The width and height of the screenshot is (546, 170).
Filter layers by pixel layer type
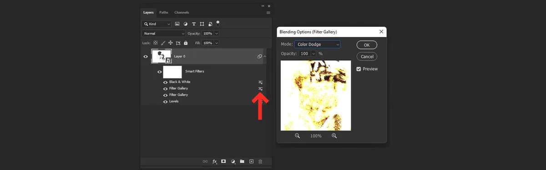tap(177, 24)
